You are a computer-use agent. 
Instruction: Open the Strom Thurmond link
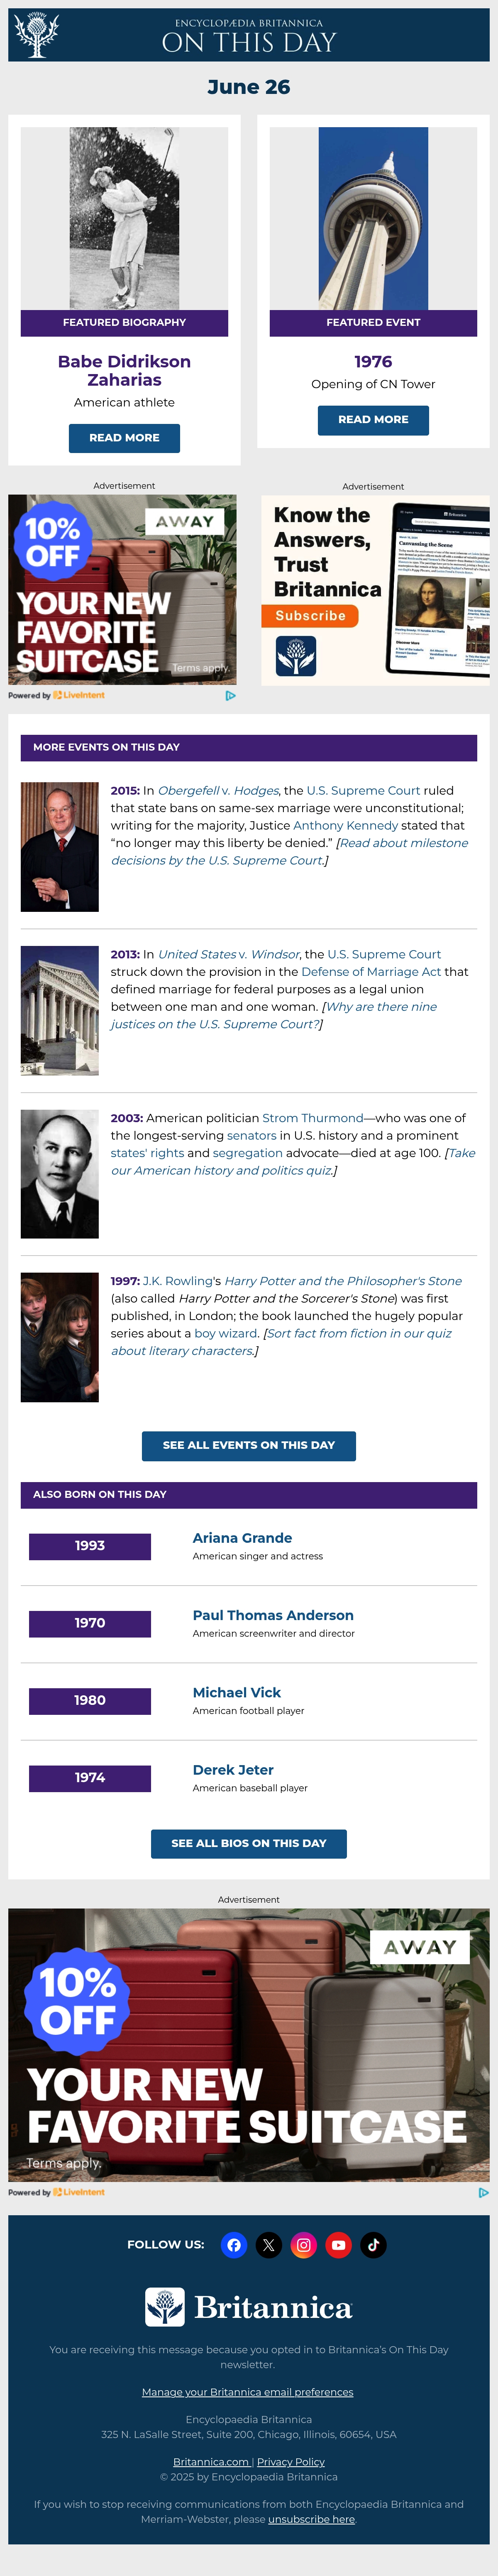click(x=312, y=1118)
